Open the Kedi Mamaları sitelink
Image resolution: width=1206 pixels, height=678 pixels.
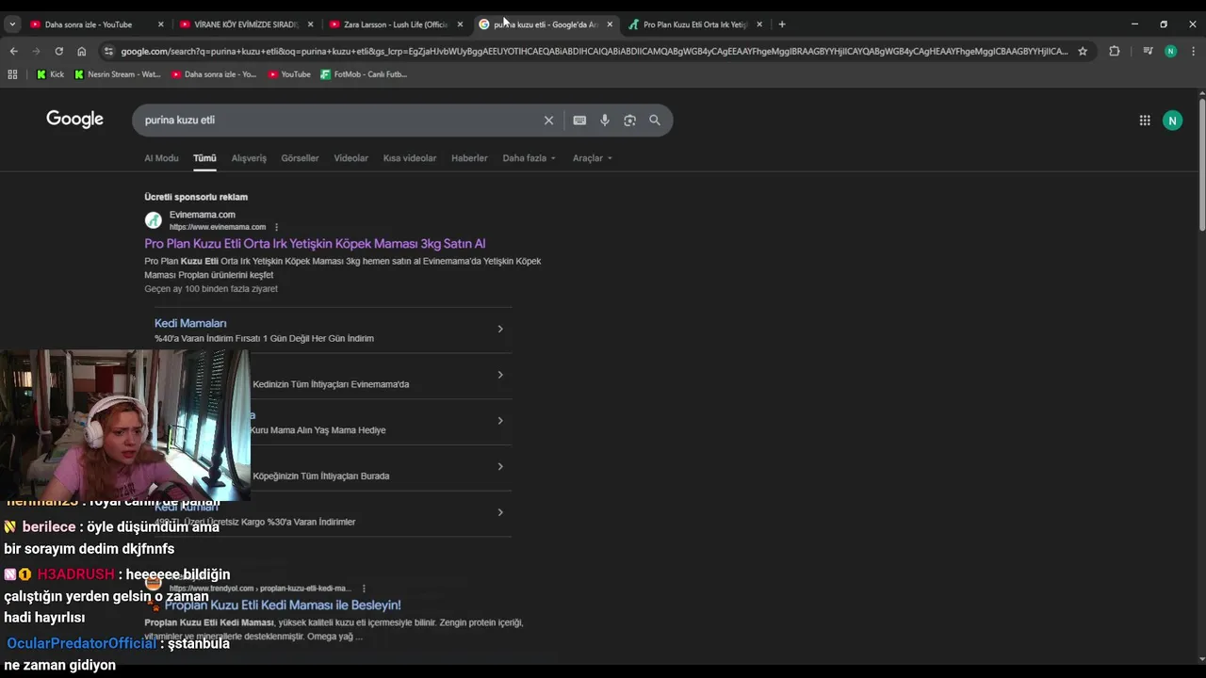click(x=190, y=323)
